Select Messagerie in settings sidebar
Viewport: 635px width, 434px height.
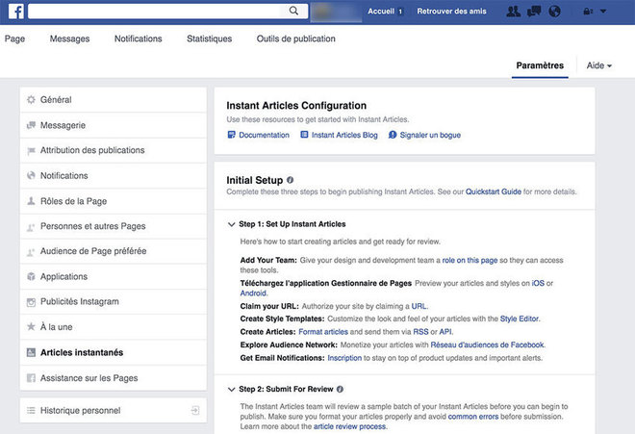coord(113,125)
